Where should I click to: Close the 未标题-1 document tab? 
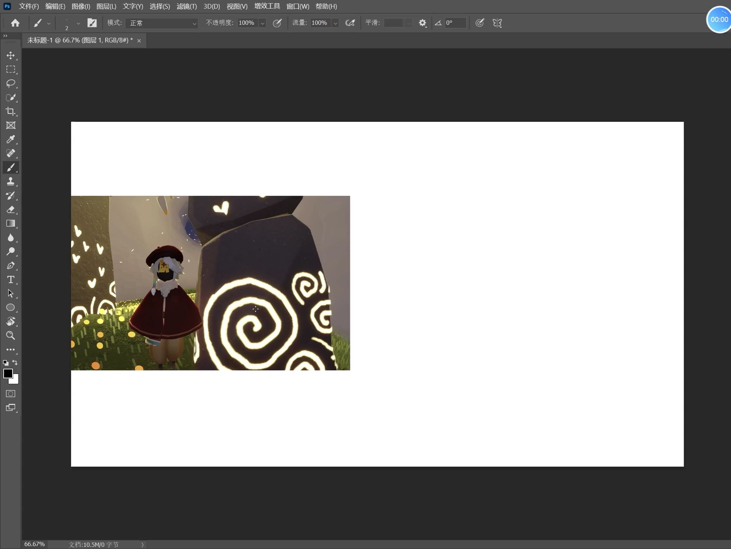139,41
